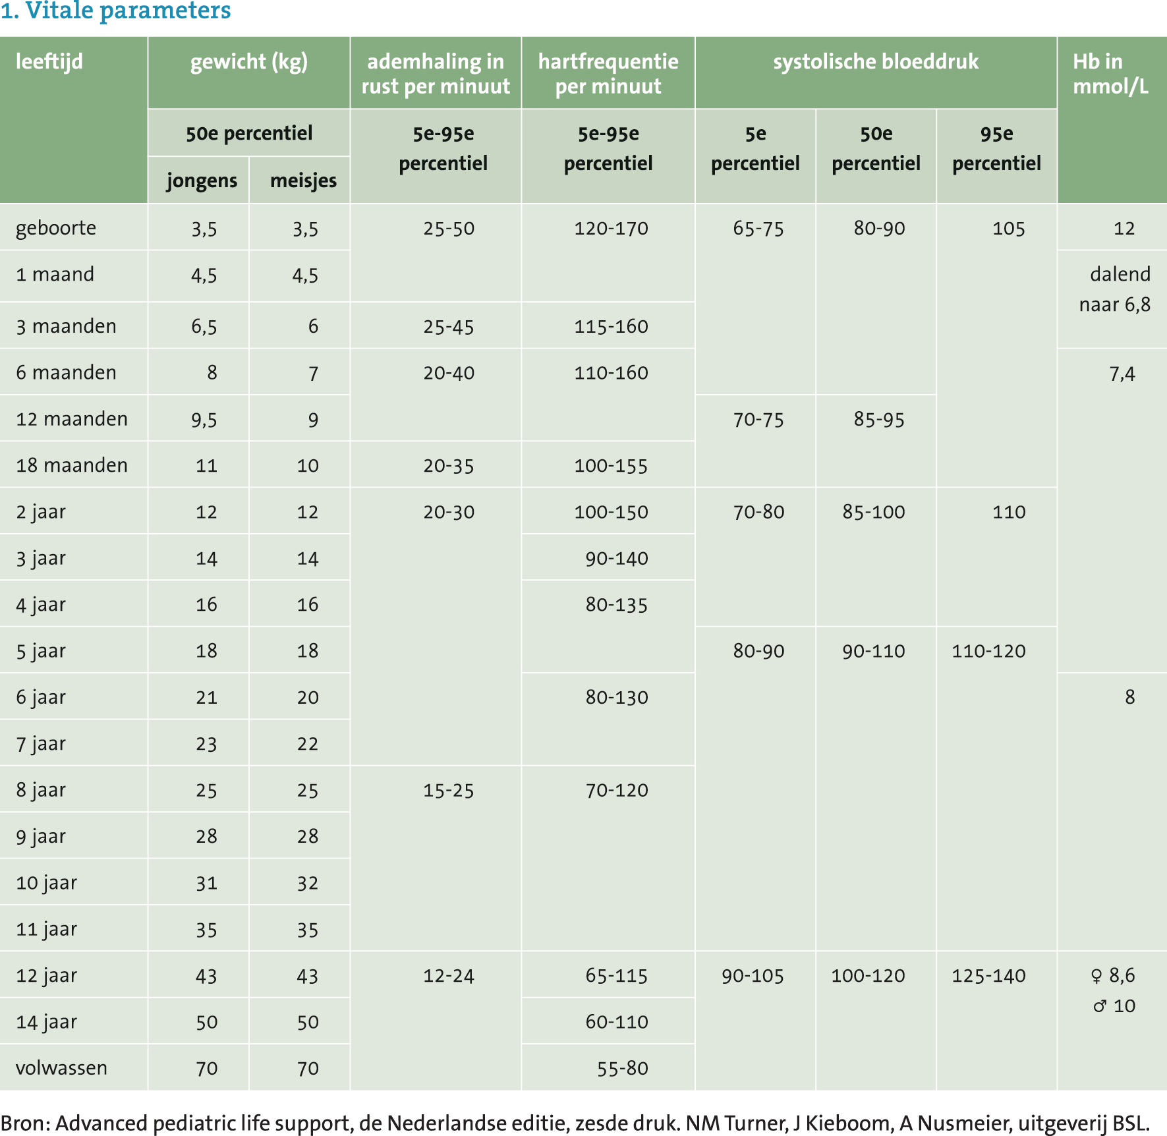Select blood pressure value '85-100'
The width and height of the screenshot is (1167, 1136).
tap(874, 512)
